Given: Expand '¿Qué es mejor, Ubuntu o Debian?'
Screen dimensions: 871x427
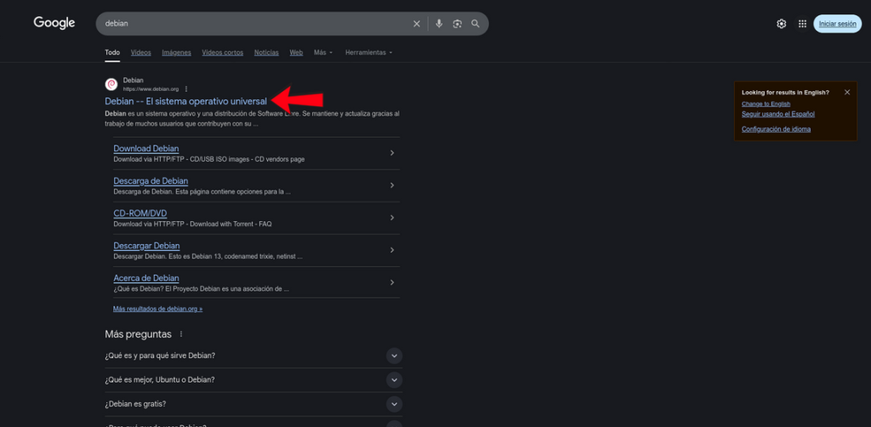Looking at the screenshot, I should [394, 379].
